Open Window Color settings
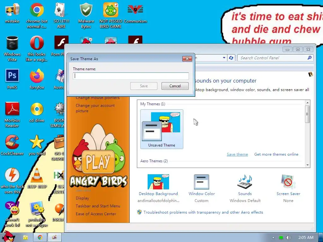Viewport: 323px width, 242px height. 202,188
